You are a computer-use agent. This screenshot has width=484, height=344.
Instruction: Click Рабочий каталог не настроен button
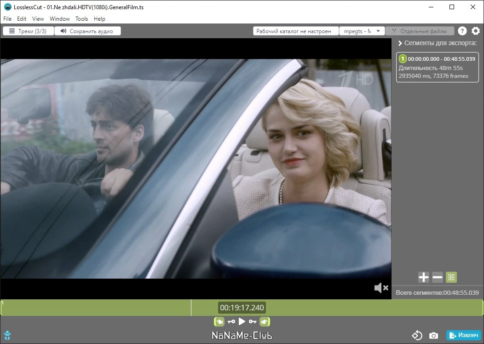click(296, 31)
